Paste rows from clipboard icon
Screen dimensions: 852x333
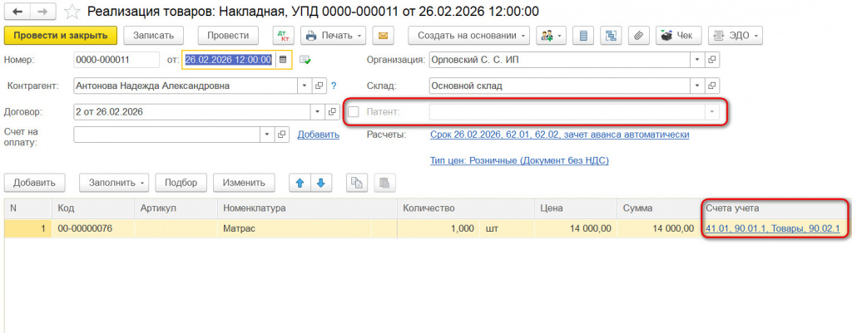pos(384,183)
